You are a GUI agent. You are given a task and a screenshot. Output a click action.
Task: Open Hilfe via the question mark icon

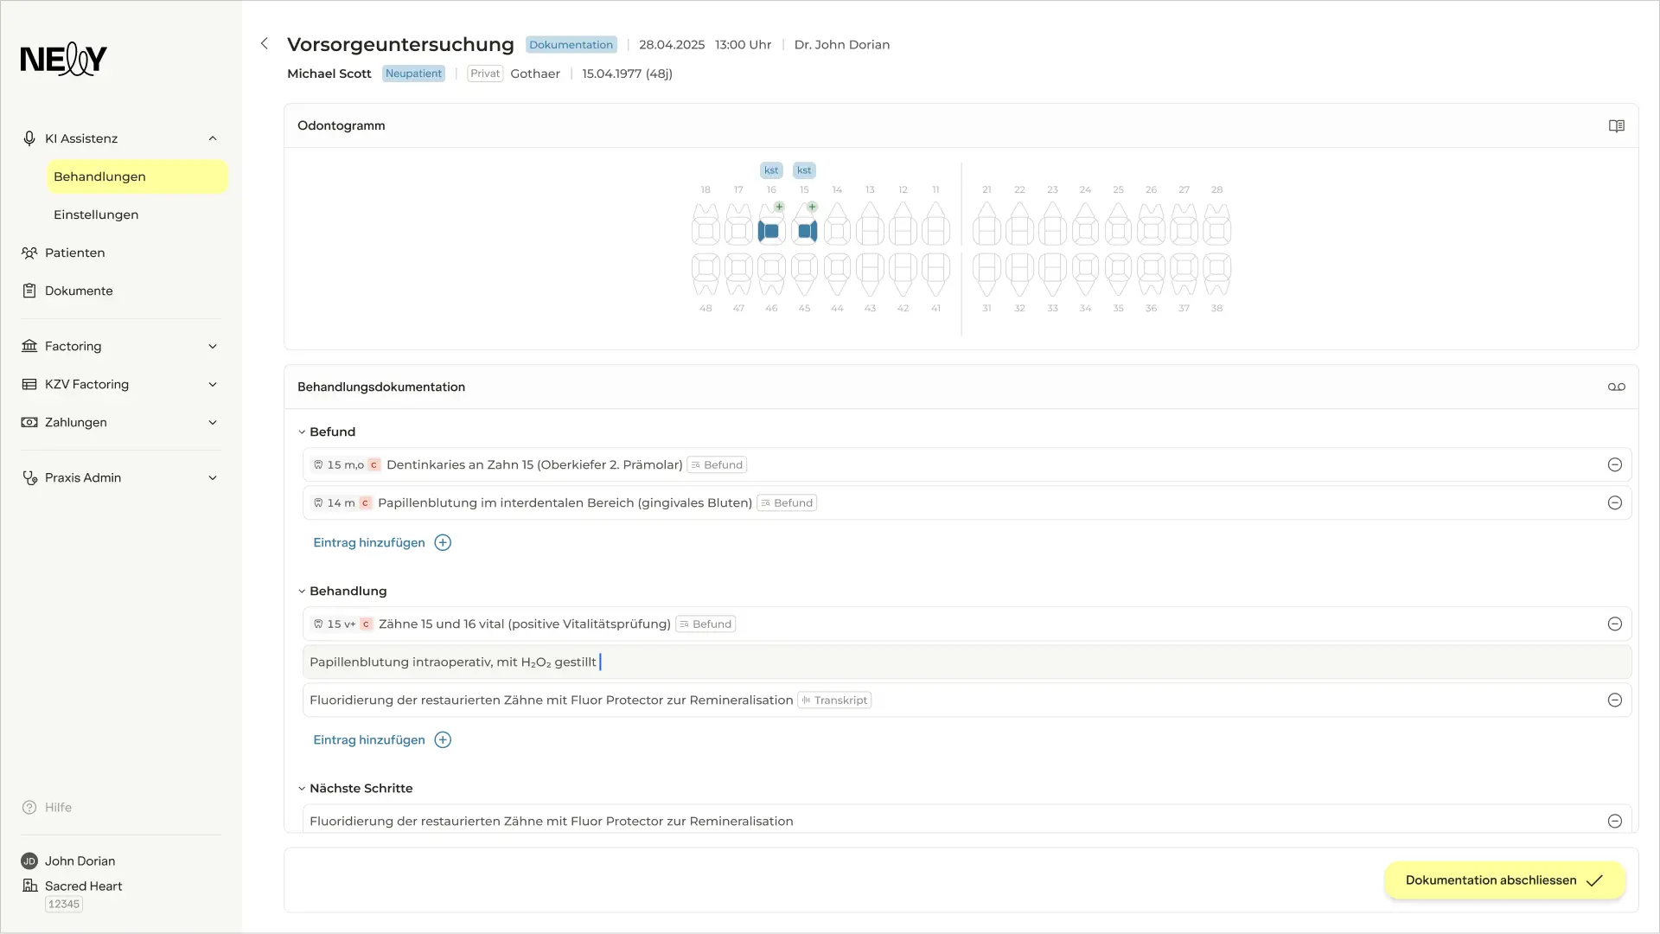coord(29,806)
